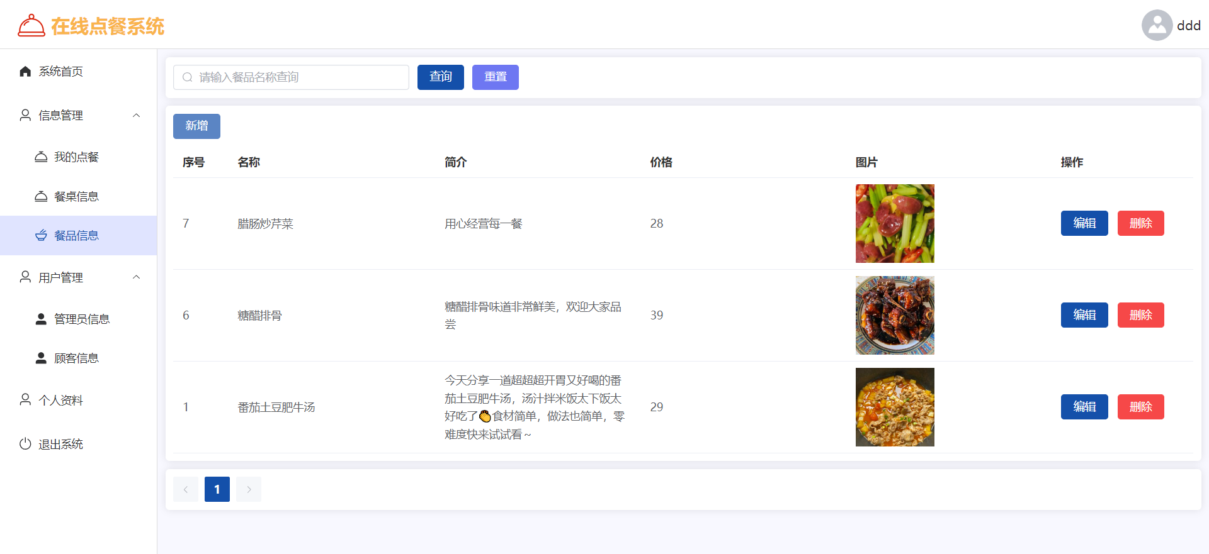Delete the 糖醋排骨 row
Viewport: 1209px width, 554px height.
tap(1140, 315)
